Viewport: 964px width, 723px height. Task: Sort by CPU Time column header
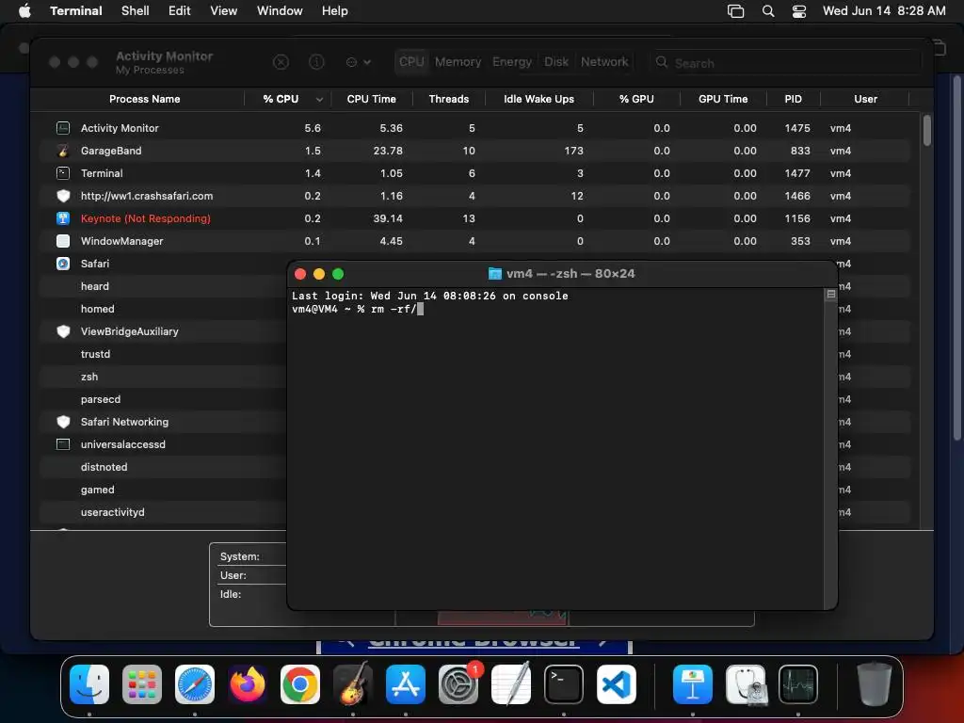371,99
